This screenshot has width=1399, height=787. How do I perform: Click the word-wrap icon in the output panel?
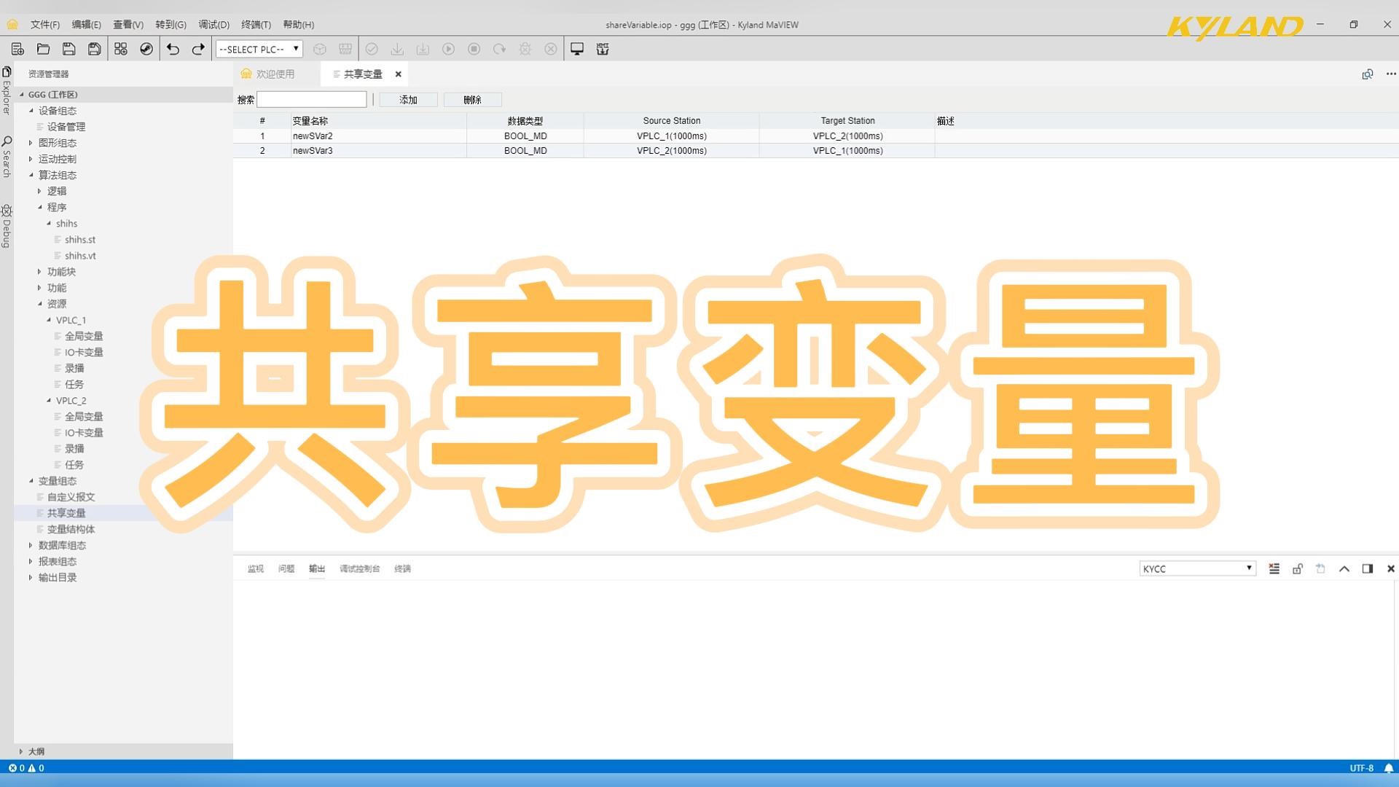(1274, 568)
